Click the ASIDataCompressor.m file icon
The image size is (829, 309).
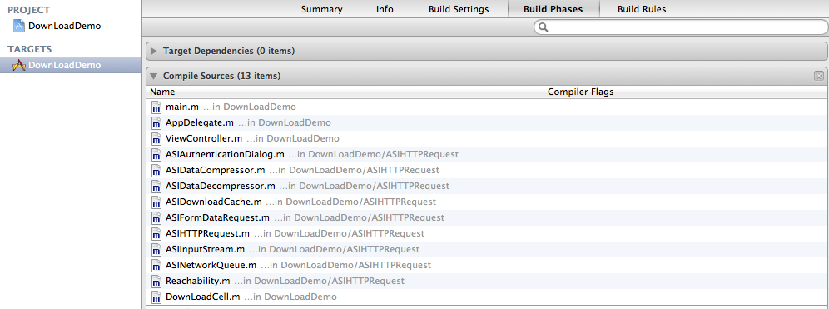click(x=156, y=171)
